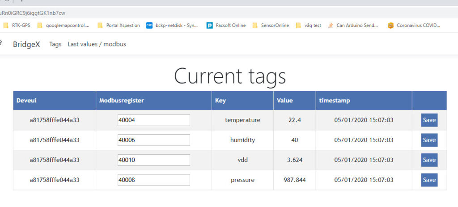Image resolution: width=458 pixels, height=207 pixels.
Task: Save the temperature row
Action: [429, 120]
